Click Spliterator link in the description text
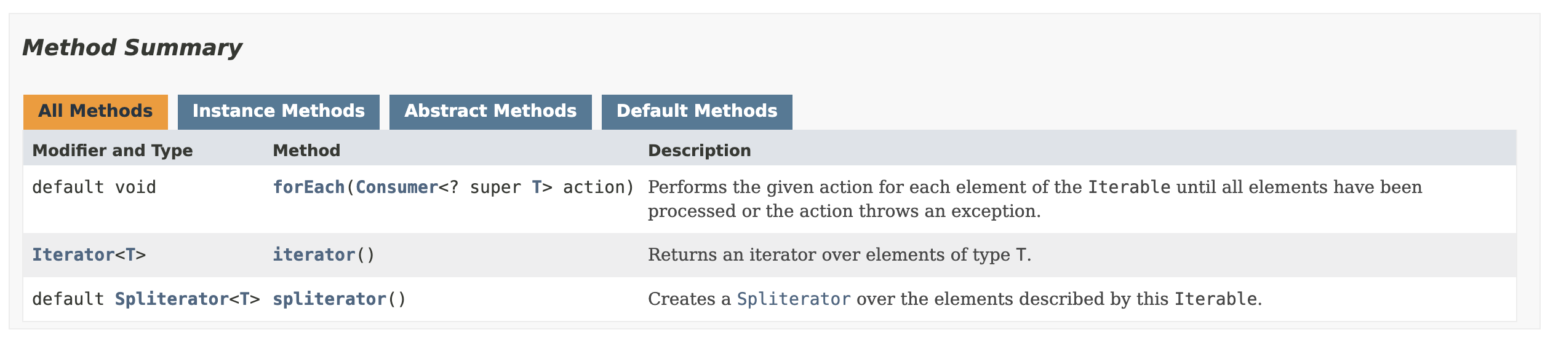 (794, 299)
